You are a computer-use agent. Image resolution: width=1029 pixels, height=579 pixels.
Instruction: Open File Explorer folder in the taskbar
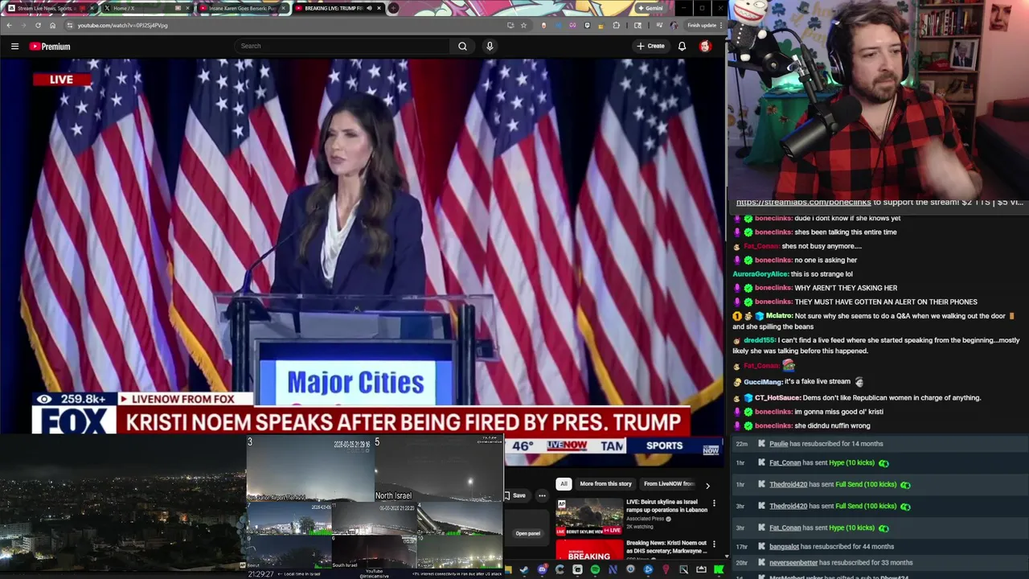pos(507,569)
